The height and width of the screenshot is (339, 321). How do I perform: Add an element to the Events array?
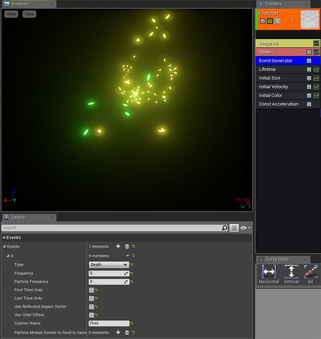click(118, 246)
